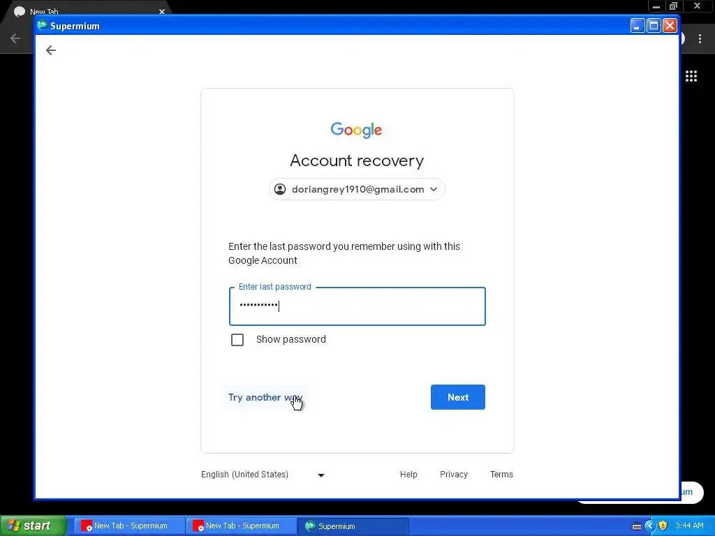This screenshot has height=536, width=715.
Task: Open account switcher for doriangrey1910@gmail.com
Action: [x=357, y=189]
